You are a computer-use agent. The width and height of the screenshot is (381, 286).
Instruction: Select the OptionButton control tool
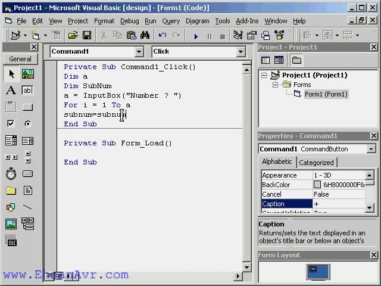(x=28, y=123)
